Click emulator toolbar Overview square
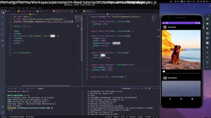211x118 pixels. click(207, 62)
